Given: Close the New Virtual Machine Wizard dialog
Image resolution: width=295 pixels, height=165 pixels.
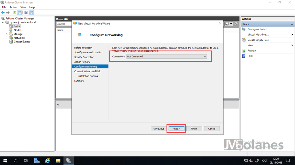Looking at the screenshot, I should [220, 24].
